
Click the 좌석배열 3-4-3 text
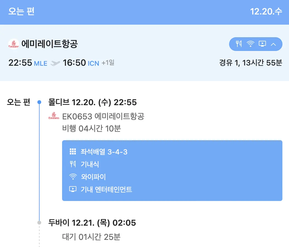point(104,152)
